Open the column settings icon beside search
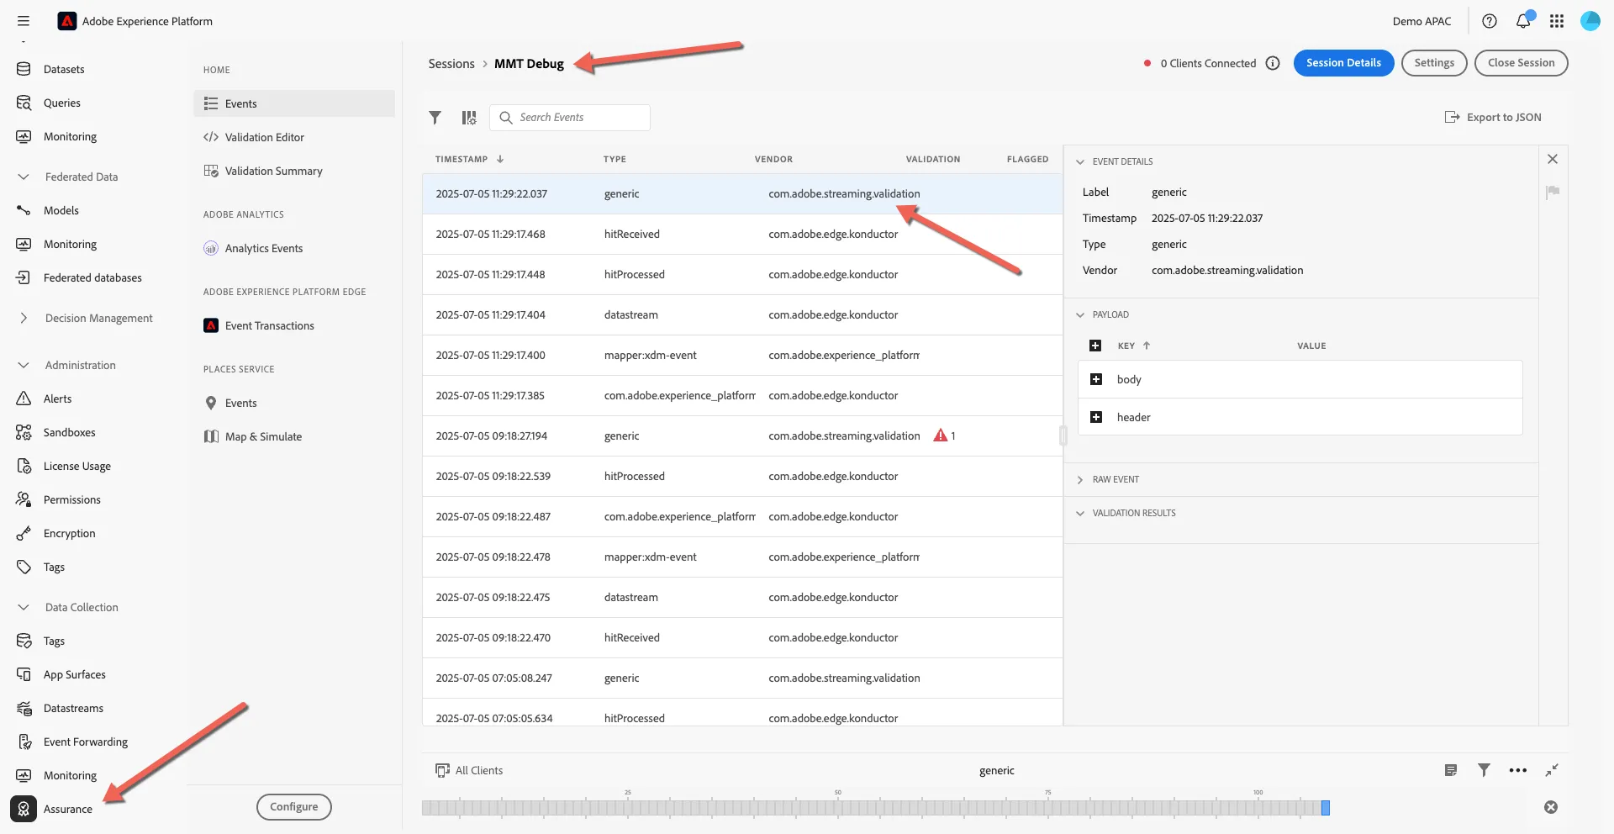This screenshot has width=1614, height=834. point(469,118)
